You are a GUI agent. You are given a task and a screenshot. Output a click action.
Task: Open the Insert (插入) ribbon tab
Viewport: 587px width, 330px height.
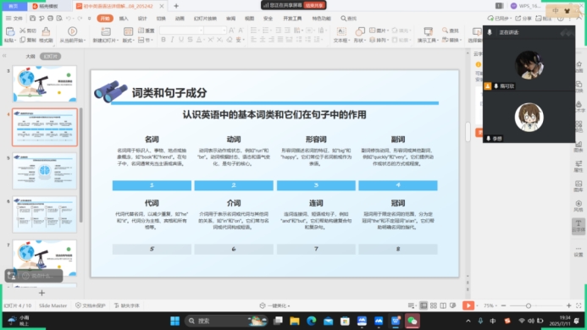pyautogui.click(x=124, y=19)
